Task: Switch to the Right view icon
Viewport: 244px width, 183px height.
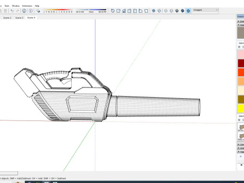Action: 129,11
